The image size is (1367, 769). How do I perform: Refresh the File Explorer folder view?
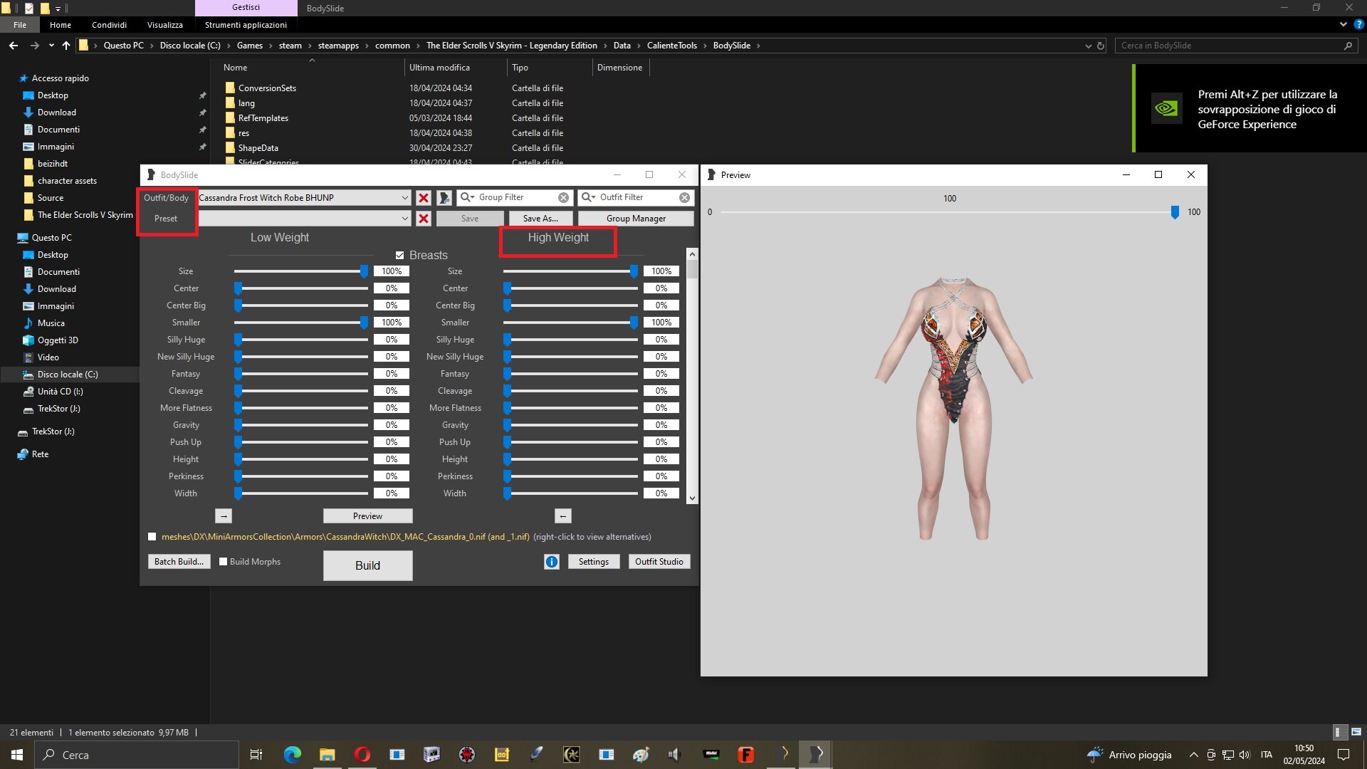pos(1101,46)
